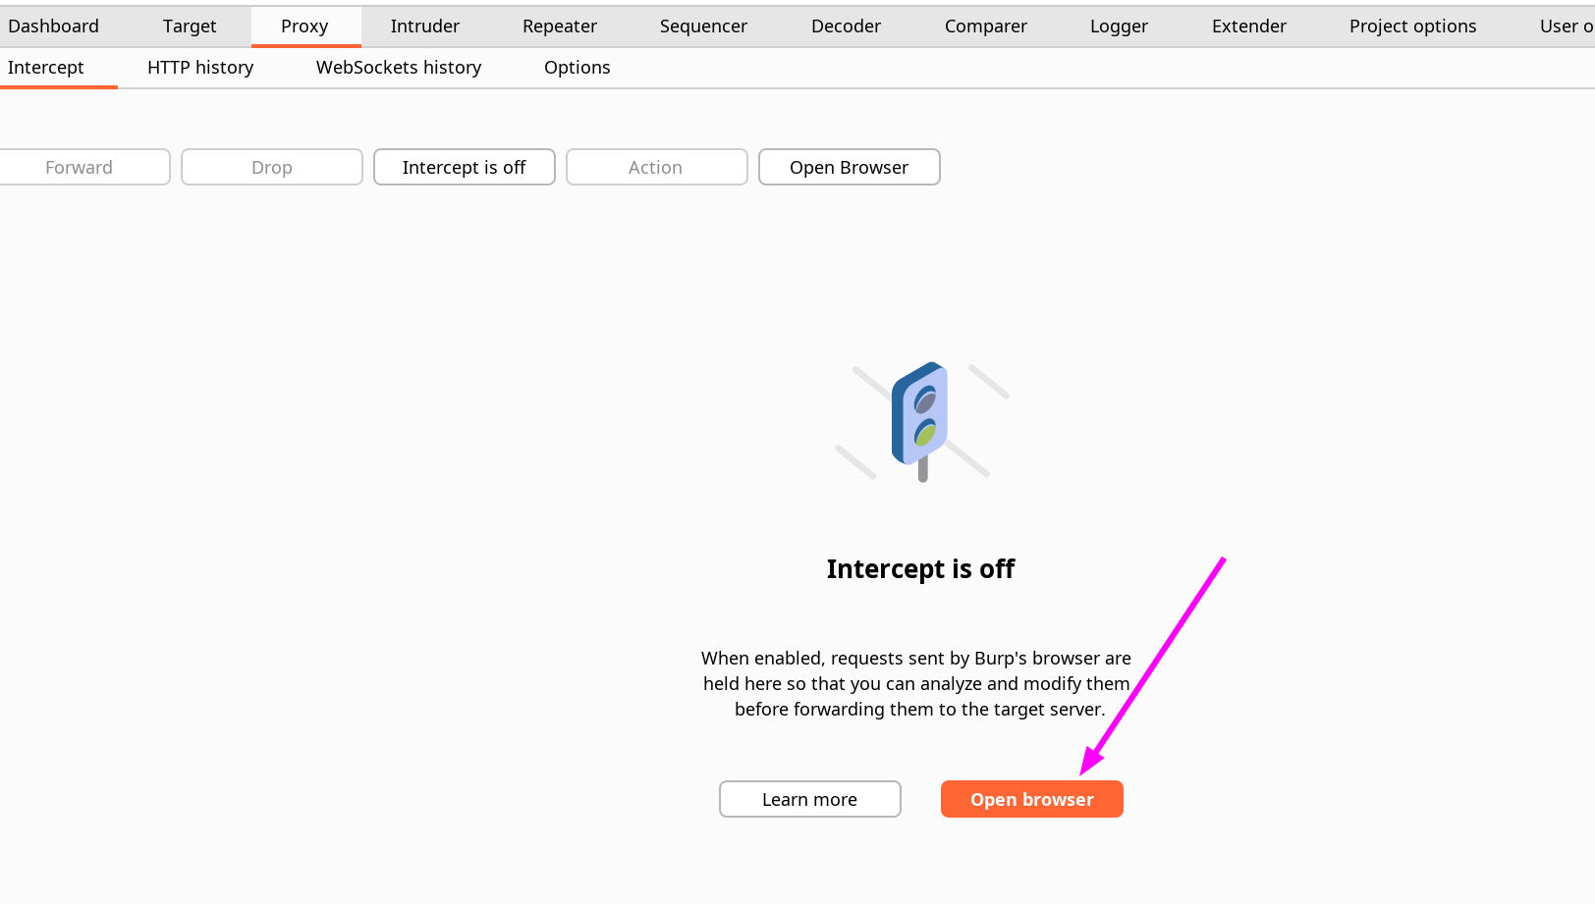The image size is (1595, 904).
Task: Switch to the Target tab
Action: (190, 27)
